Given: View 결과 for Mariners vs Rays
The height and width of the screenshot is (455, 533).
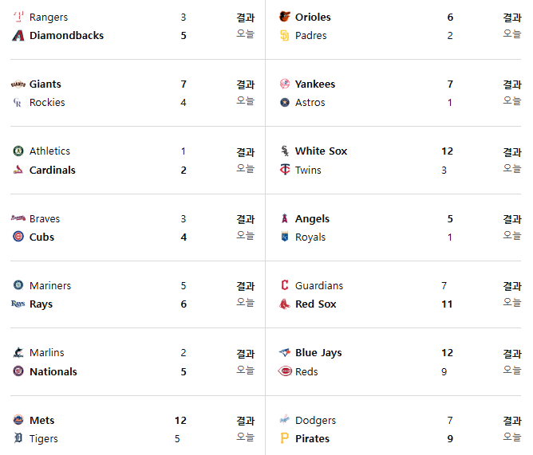Looking at the screenshot, I should click(x=246, y=286).
